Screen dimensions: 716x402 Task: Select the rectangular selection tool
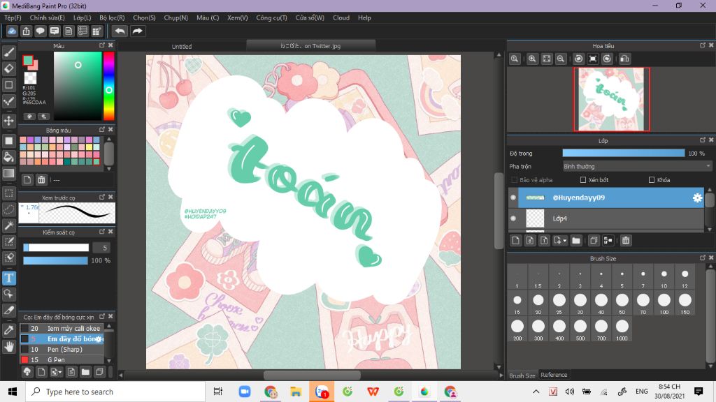tap(8, 193)
